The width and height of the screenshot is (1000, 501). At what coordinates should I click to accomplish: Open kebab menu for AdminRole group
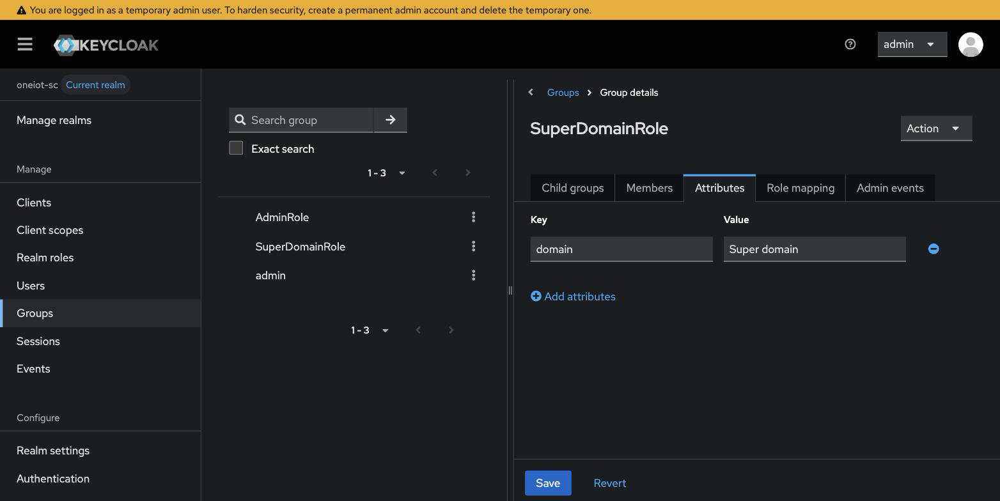(x=473, y=217)
